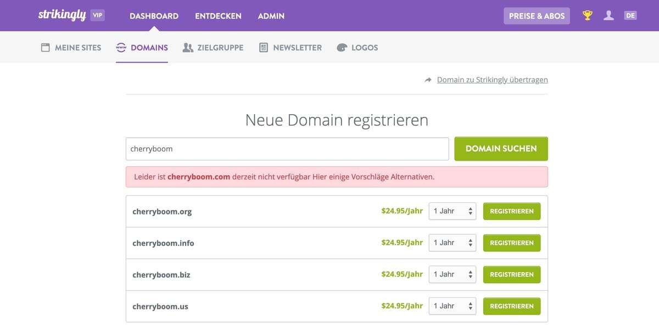
Task: Open the Zielgruppe audience icon
Action: point(187,48)
